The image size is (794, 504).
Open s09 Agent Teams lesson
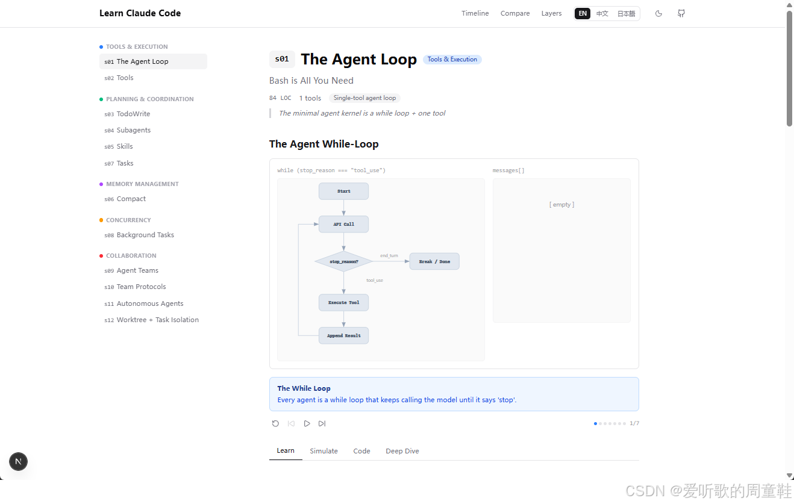tap(153, 270)
